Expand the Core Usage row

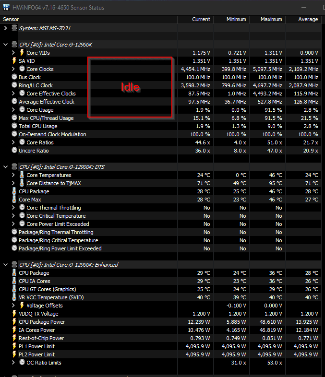(13, 110)
